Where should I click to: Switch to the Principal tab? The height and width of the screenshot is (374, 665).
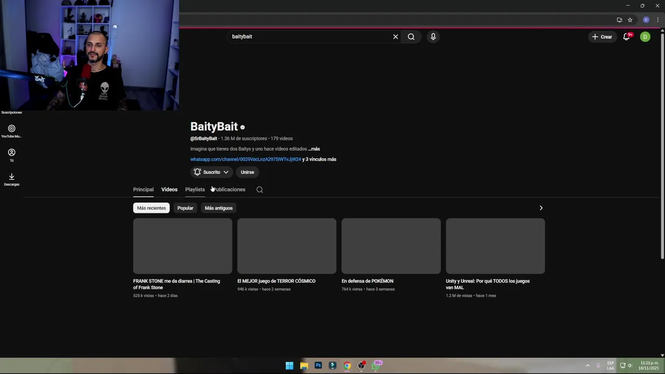click(143, 190)
